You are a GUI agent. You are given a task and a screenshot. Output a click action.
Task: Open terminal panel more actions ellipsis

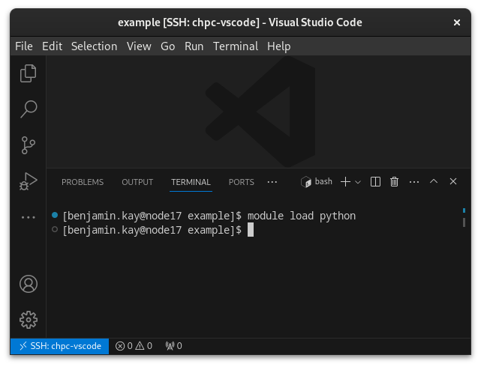(414, 182)
